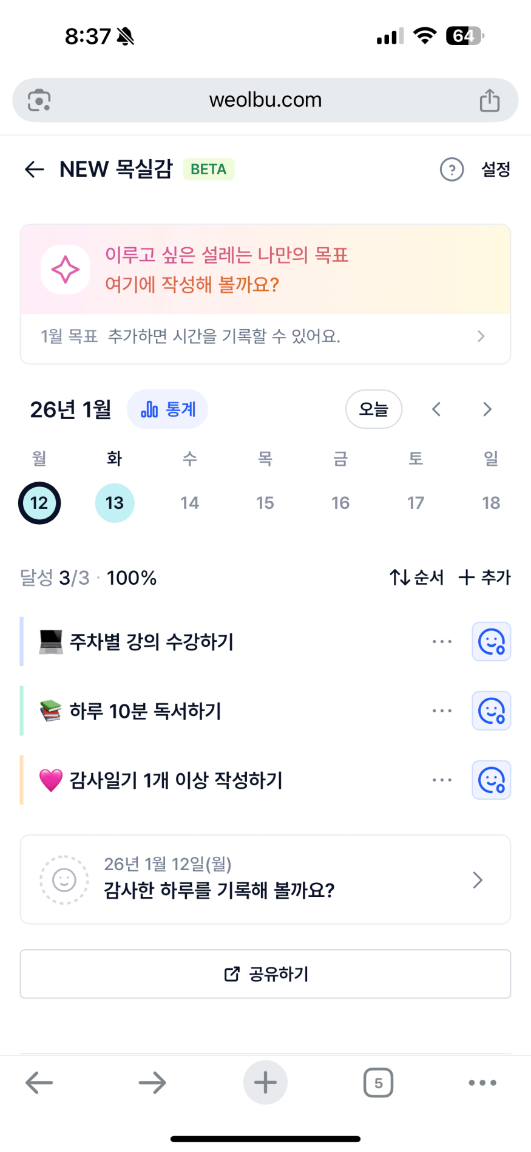Tap the camera scan icon in address bar
The image size is (531, 1152).
click(39, 100)
